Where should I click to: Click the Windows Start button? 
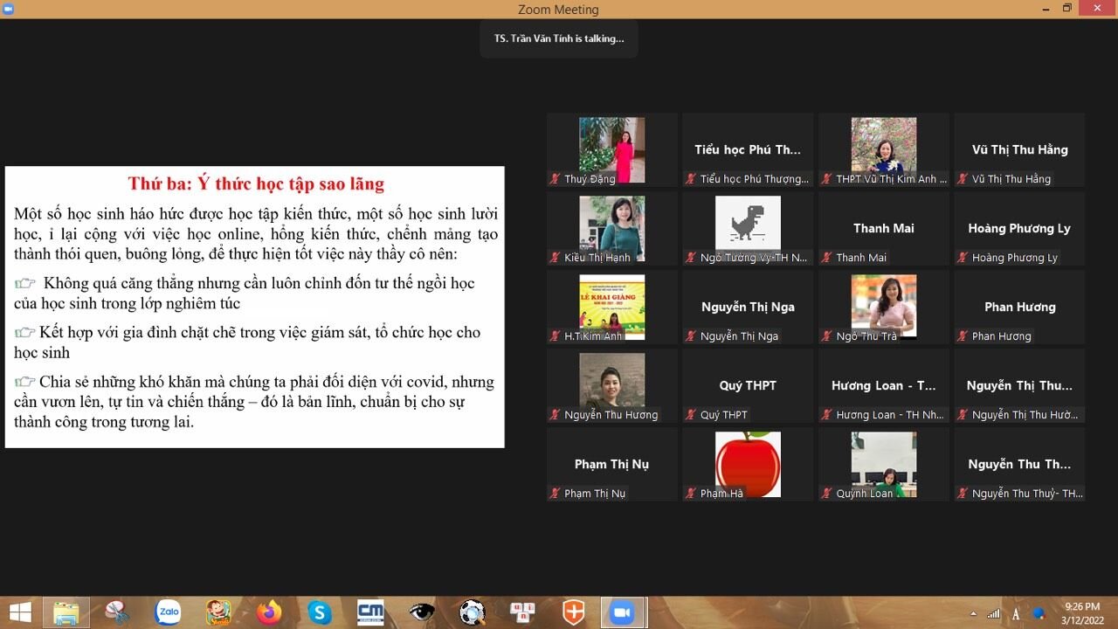pos(19,612)
